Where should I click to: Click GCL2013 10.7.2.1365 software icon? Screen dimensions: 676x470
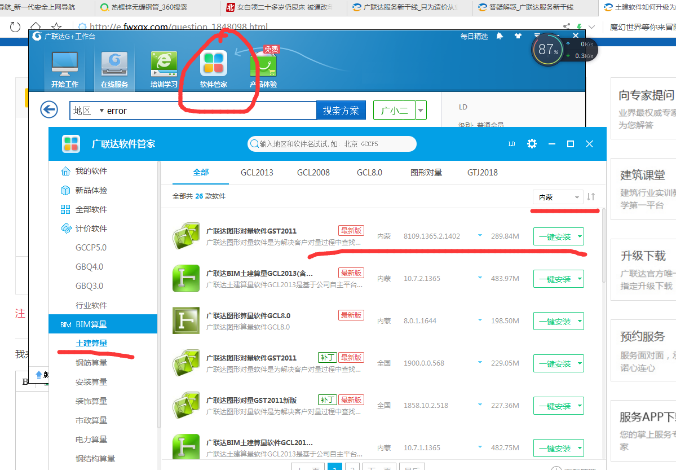click(186, 278)
